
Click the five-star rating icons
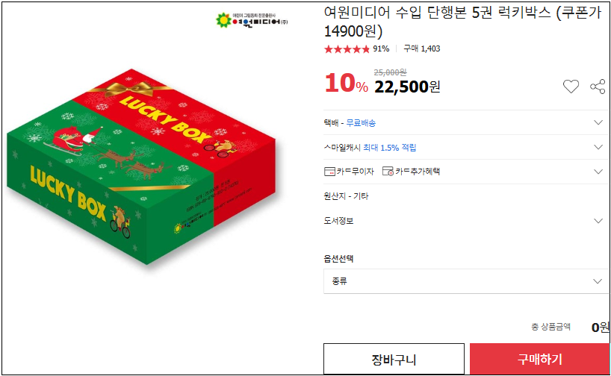tap(347, 49)
